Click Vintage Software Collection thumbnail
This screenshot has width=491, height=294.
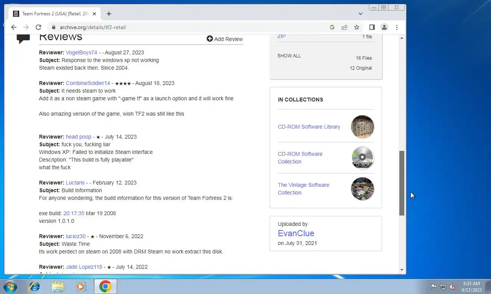pos(362,189)
